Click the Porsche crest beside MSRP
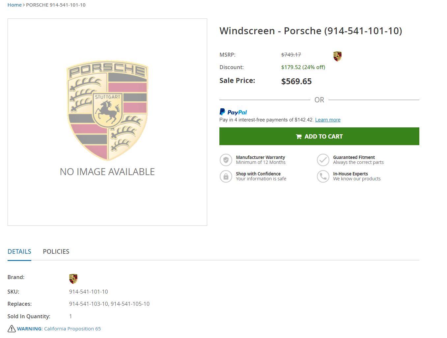 point(337,56)
